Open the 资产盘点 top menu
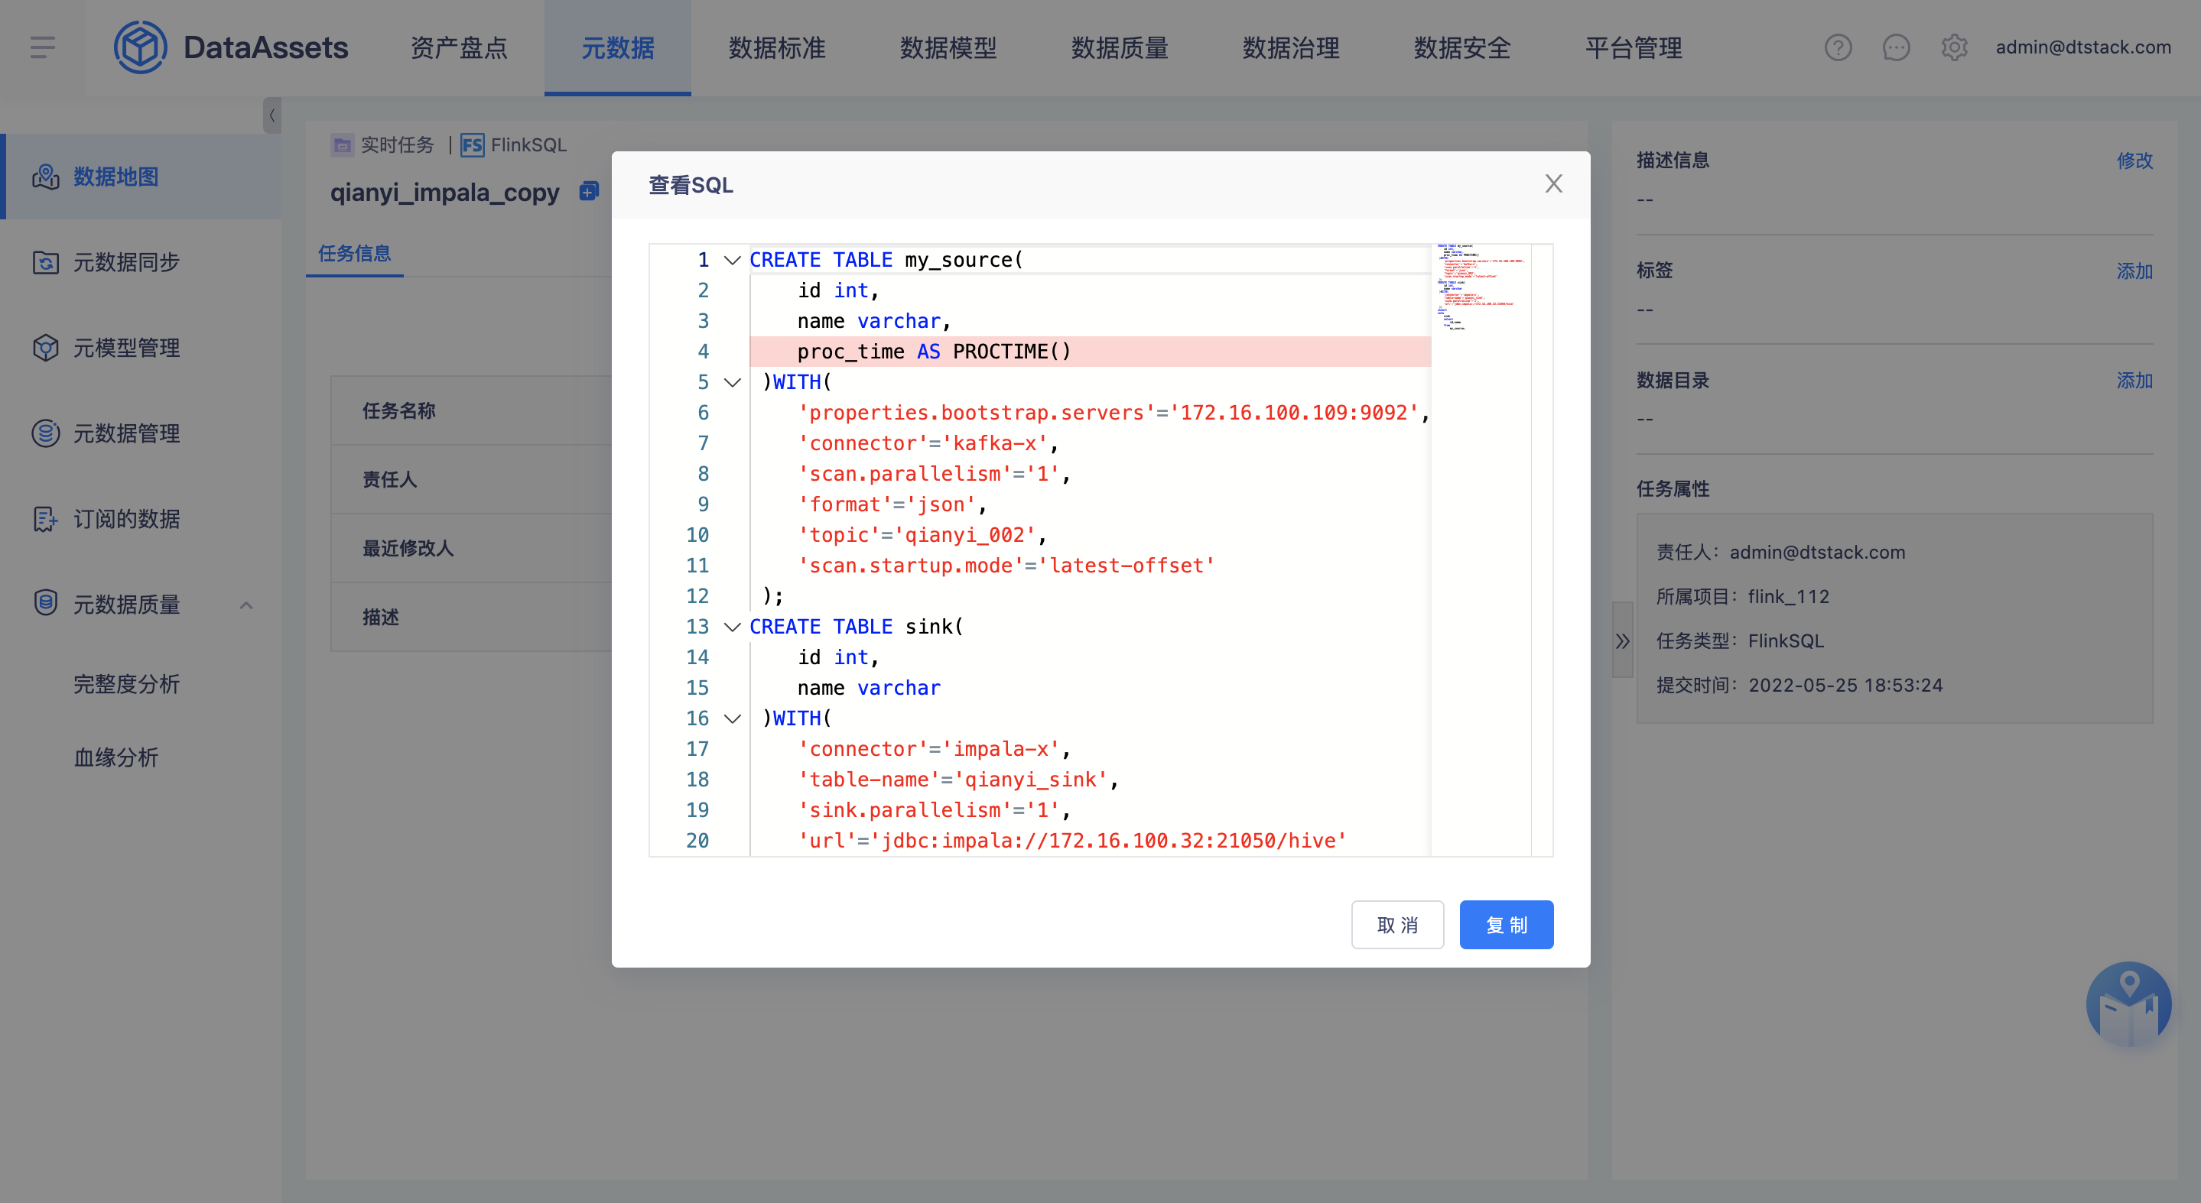This screenshot has height=1203, width=2201. click(x=459, y=48)
